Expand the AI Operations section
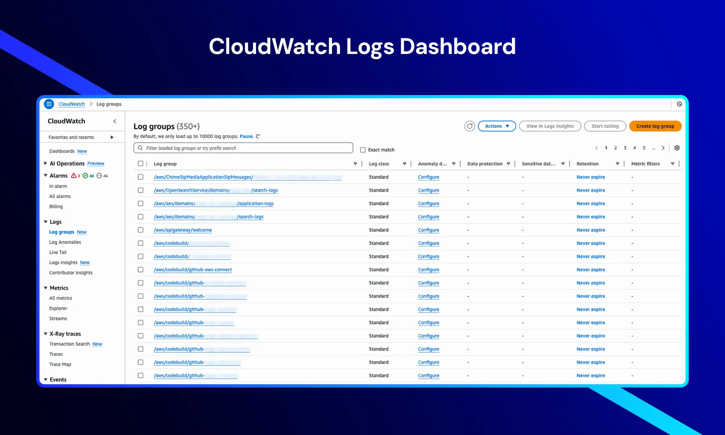 46,163
